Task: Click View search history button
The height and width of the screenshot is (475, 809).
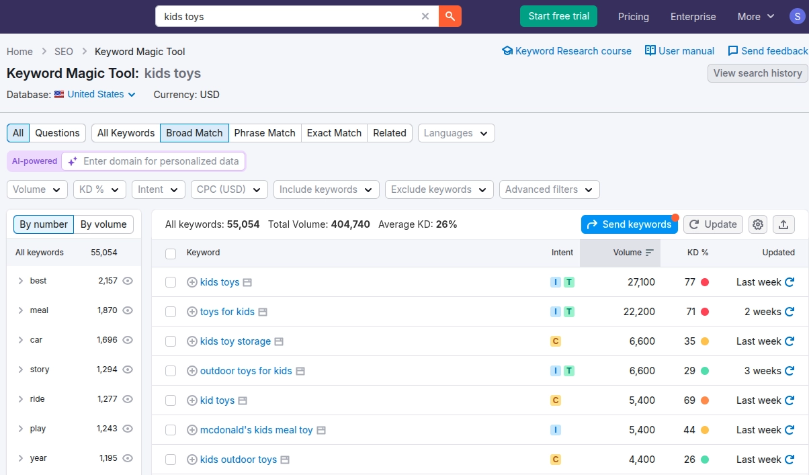Action: 758,73
